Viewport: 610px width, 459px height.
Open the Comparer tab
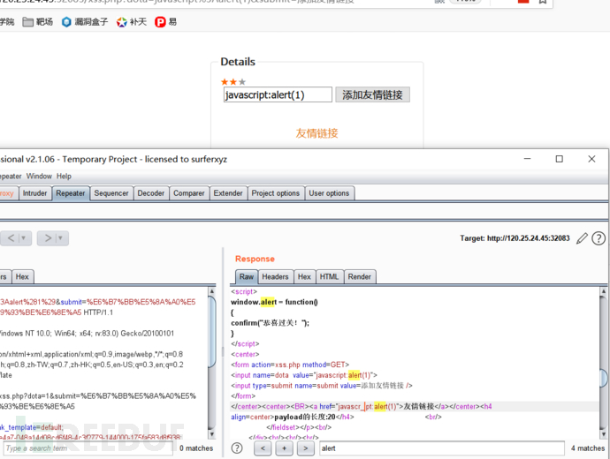tap(189, 193)
